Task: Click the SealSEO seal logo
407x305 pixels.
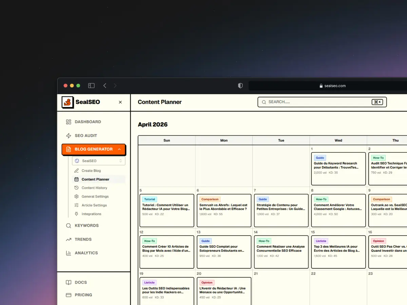Action: coord(67,102)
